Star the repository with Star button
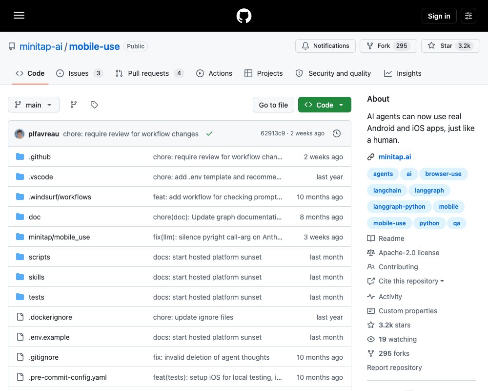The width and height of the screenshot is (488, 391). 450,46
